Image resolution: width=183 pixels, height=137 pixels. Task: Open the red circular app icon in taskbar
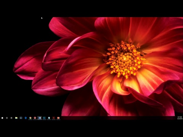pyautogui.click(x=35, y=118)
